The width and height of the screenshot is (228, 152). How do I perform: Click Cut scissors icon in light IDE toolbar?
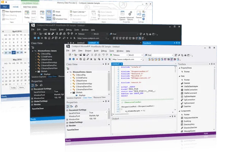click(x=92, y=55)
